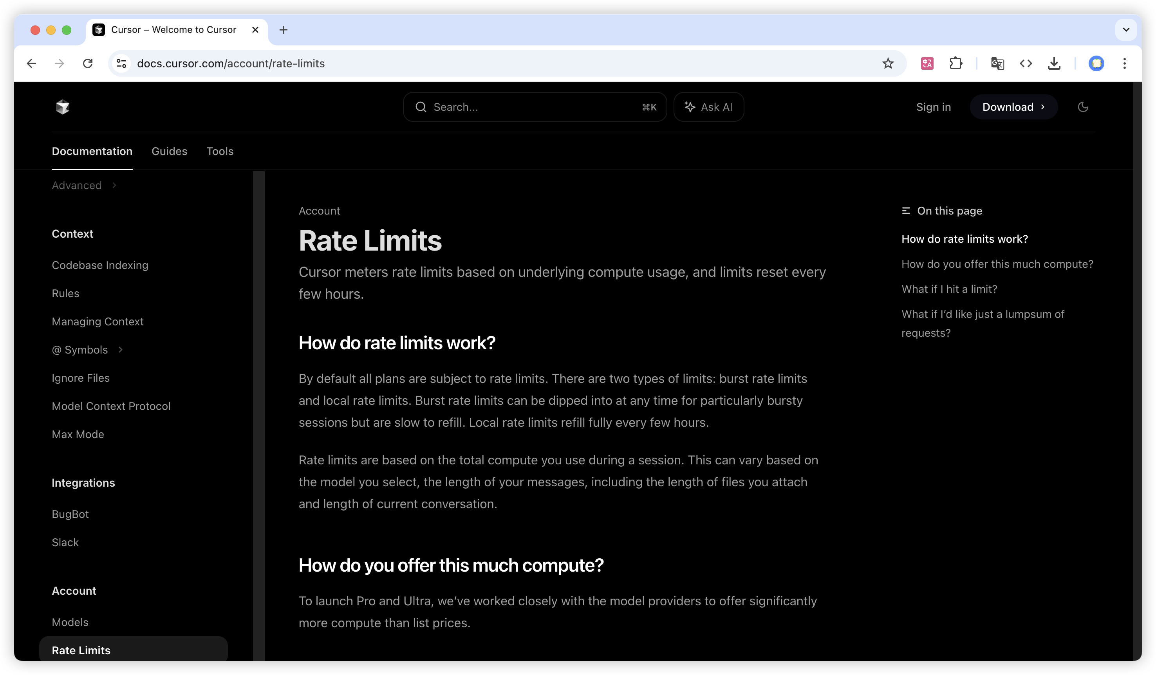Open Codebase Indexing page

coord(100,265)
